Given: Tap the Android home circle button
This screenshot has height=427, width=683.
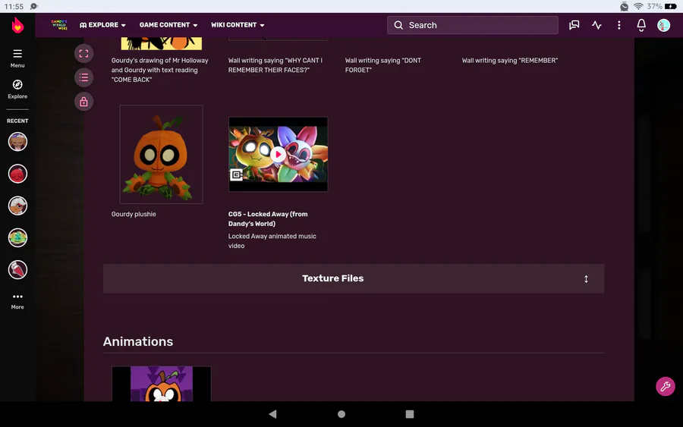Looking at the screenshot, I should point(341,414).
